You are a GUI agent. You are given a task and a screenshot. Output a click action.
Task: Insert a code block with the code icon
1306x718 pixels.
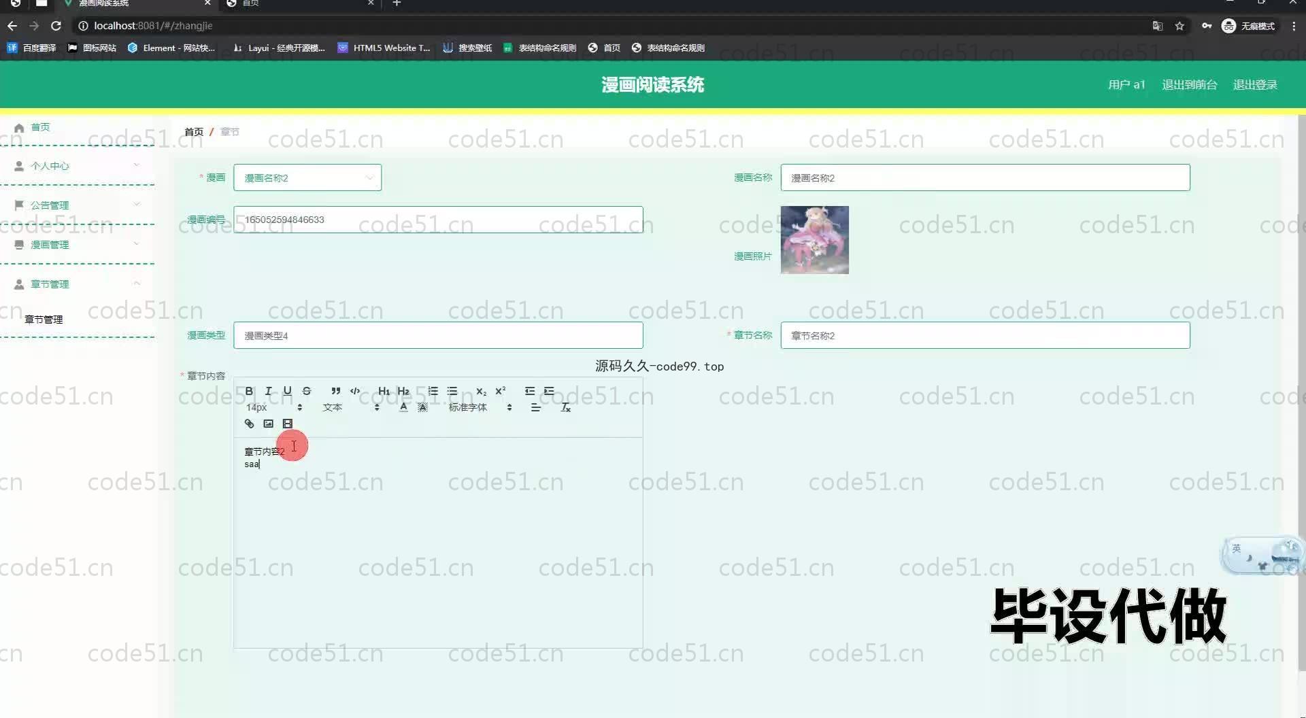point(355,391)
